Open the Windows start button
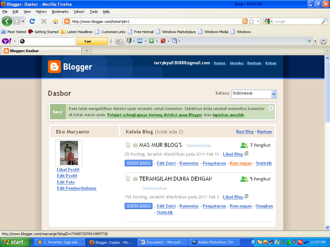 (x=15, y=242)
